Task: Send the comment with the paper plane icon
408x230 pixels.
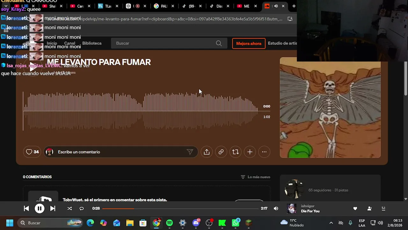Action: 190,152
